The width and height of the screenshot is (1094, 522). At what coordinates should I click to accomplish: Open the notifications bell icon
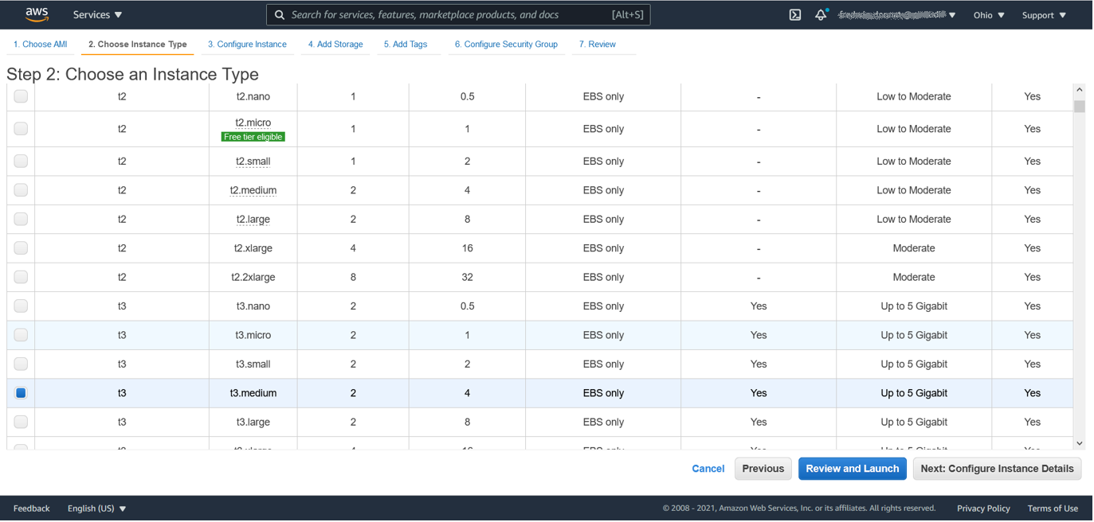click(x=821, y=15)
